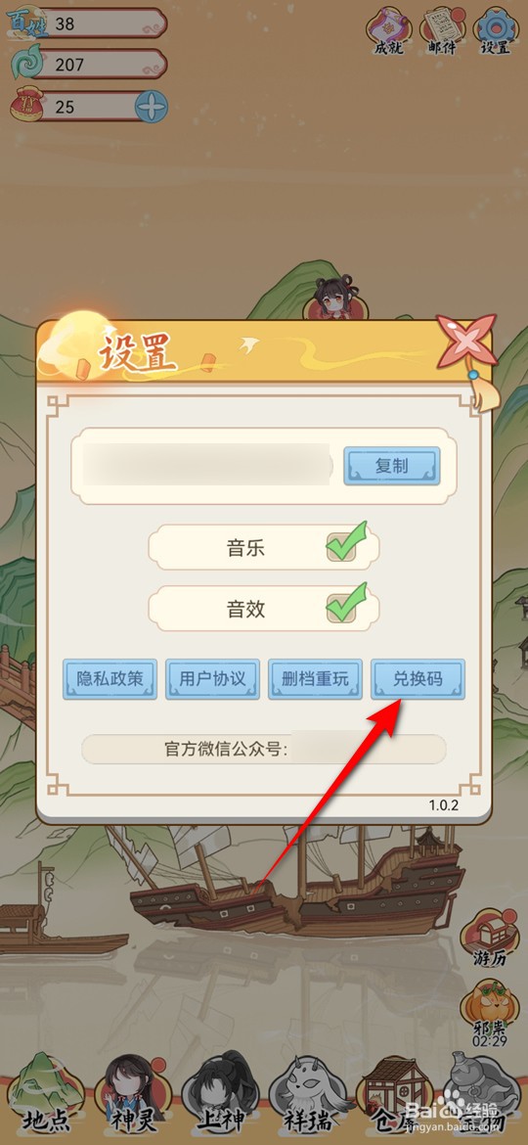The width and height of the screenshot is (528, 1145).
Task: Click the 删档重玩 reset save button
Action: (315, 680)
